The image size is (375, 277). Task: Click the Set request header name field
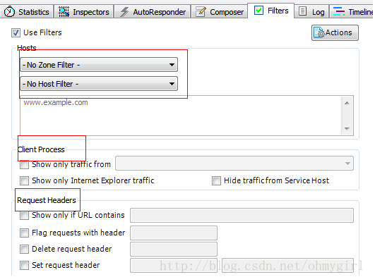pyautogui.click(x=174, y=265)
